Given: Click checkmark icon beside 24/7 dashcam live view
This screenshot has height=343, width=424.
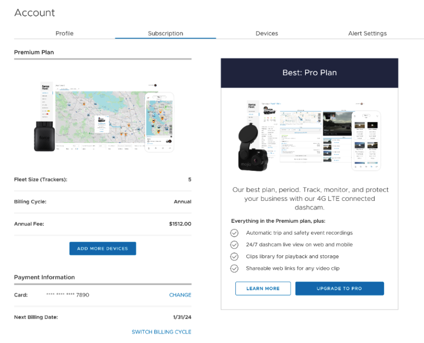Looking at the screenshot, I should click(234, 245).
